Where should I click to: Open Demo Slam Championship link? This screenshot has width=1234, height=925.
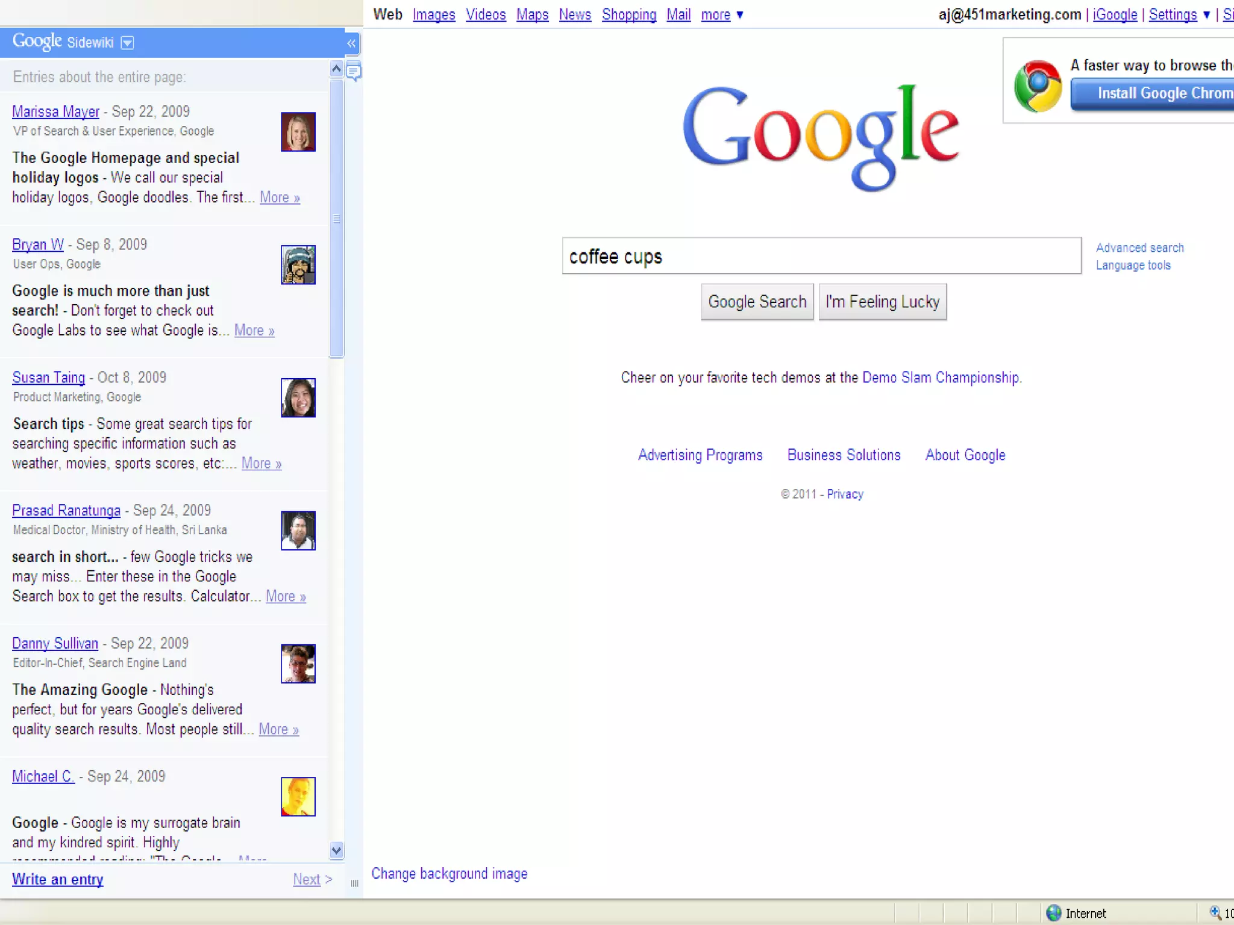940,378
